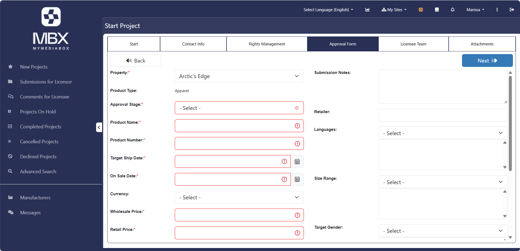
Task: Click the logout icon in top bar
Action: [512, 10]
